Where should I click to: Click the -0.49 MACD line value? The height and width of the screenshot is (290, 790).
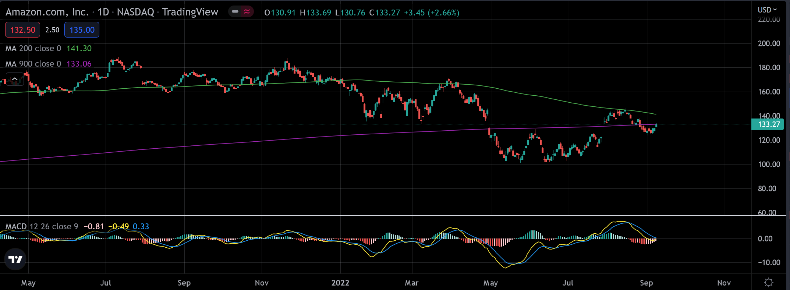point(118,226)
